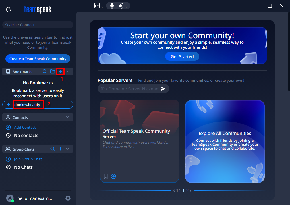The width and height of the screenshot is (290, 205).
Task: Click the No Chats entry
Action: 23,167
